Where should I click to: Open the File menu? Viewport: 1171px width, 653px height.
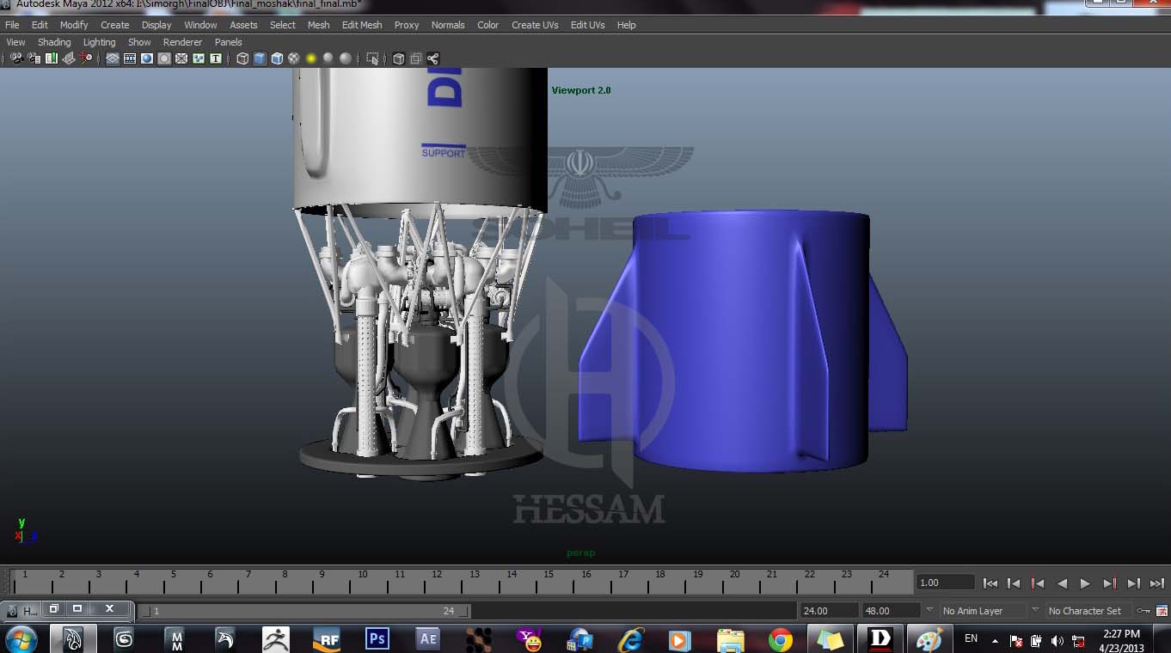click(x=12, y=25)
